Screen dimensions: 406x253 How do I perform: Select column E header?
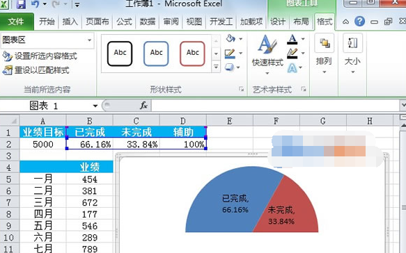[x=230, y=121]
